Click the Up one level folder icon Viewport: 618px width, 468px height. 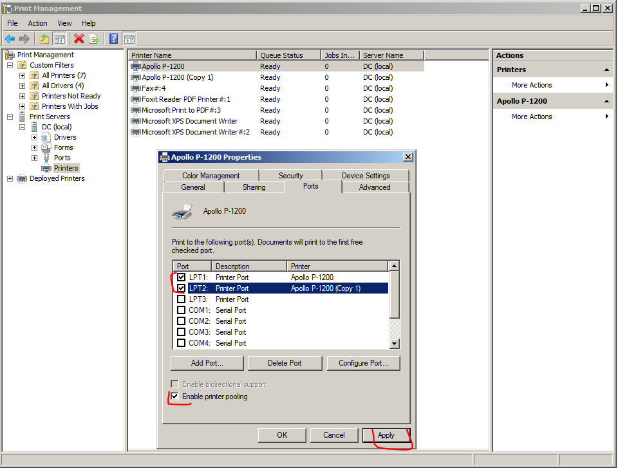tap(44, 39)
